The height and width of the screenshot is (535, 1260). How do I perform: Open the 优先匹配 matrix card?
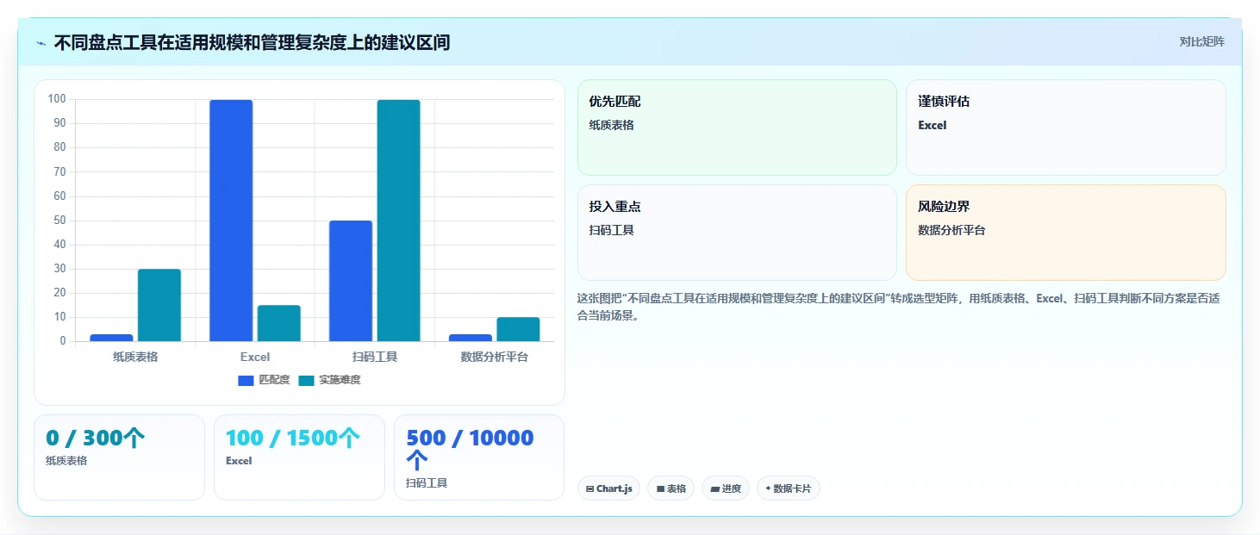[737, 128]
